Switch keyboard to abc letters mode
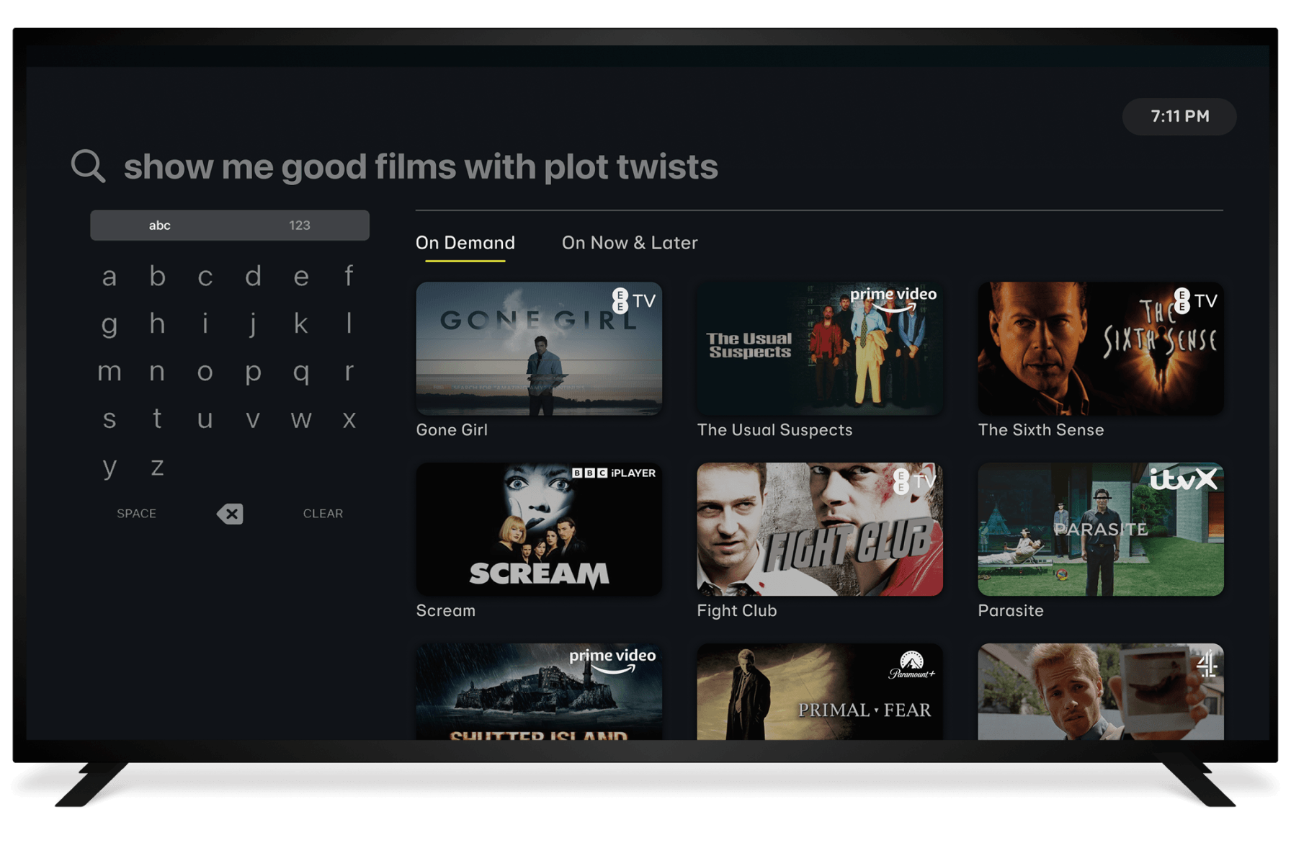Image resolution: width=1291 pixels, height=861 pixels. (x=160, y=226)
